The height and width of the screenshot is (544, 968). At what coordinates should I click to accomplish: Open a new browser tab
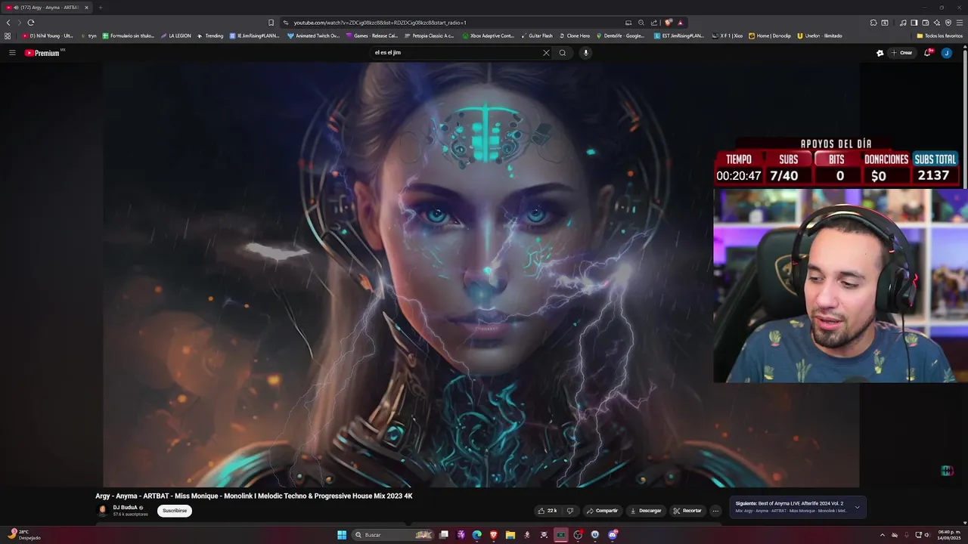tap(100, 8)
